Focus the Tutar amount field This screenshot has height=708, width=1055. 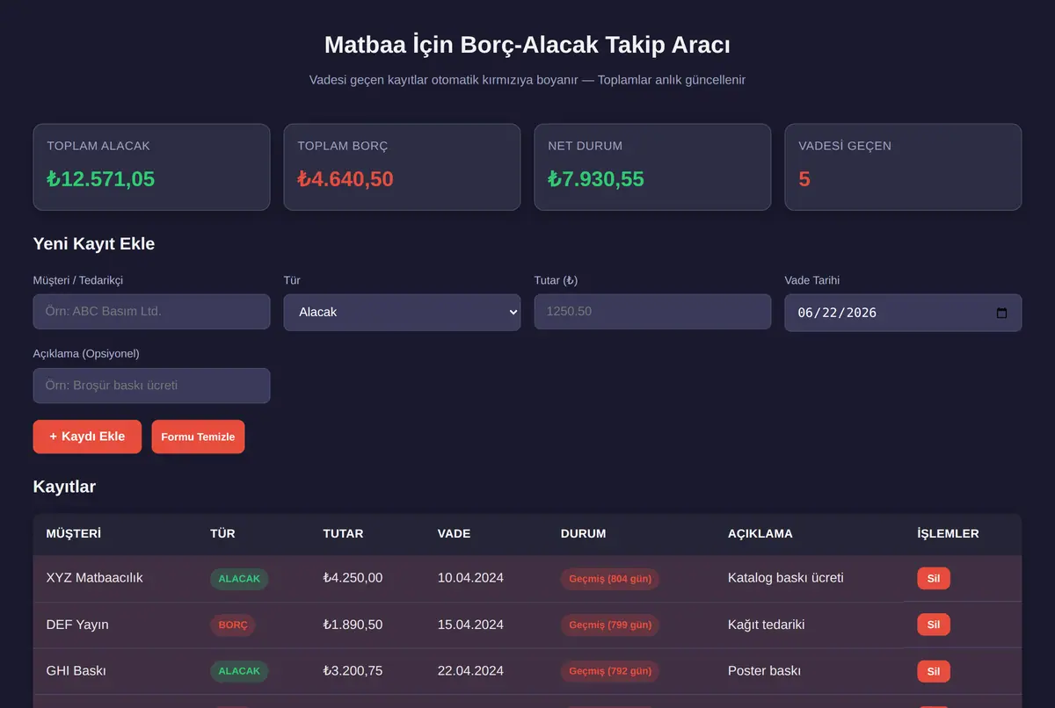point(652,312)
